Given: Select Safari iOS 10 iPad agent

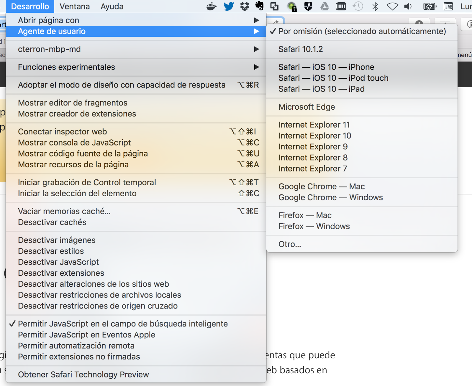Looking at the screenshot, I should [362, 89].
